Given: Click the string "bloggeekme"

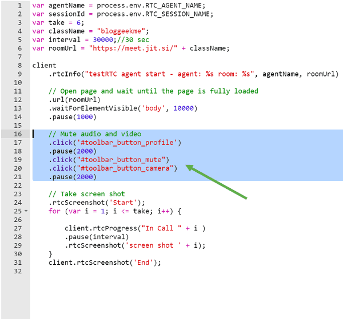Looking at the screenshot, I should point(121,31).
